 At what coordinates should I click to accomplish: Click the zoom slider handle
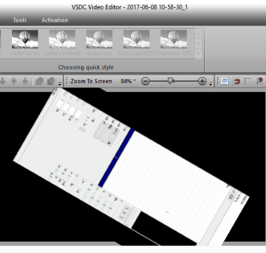pos(170,81)
